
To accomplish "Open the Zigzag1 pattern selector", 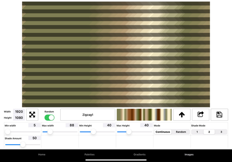I will click(88, 115).
